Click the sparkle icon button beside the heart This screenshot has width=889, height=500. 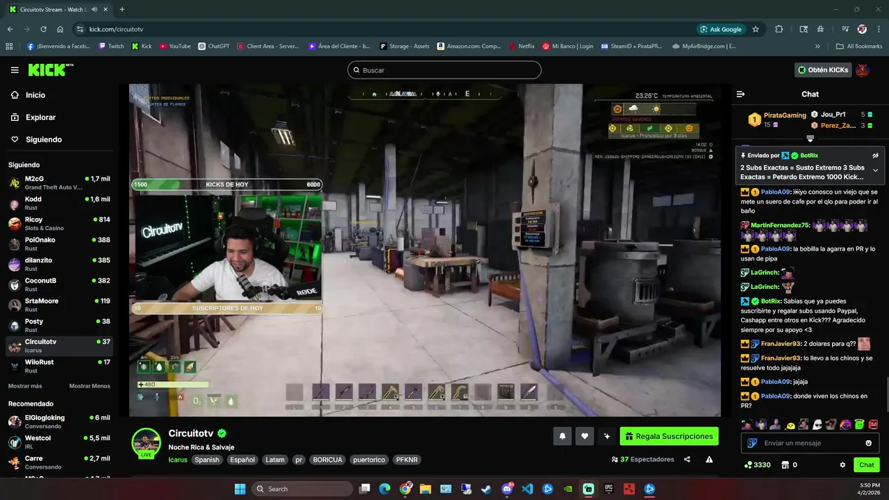point(607,436)
